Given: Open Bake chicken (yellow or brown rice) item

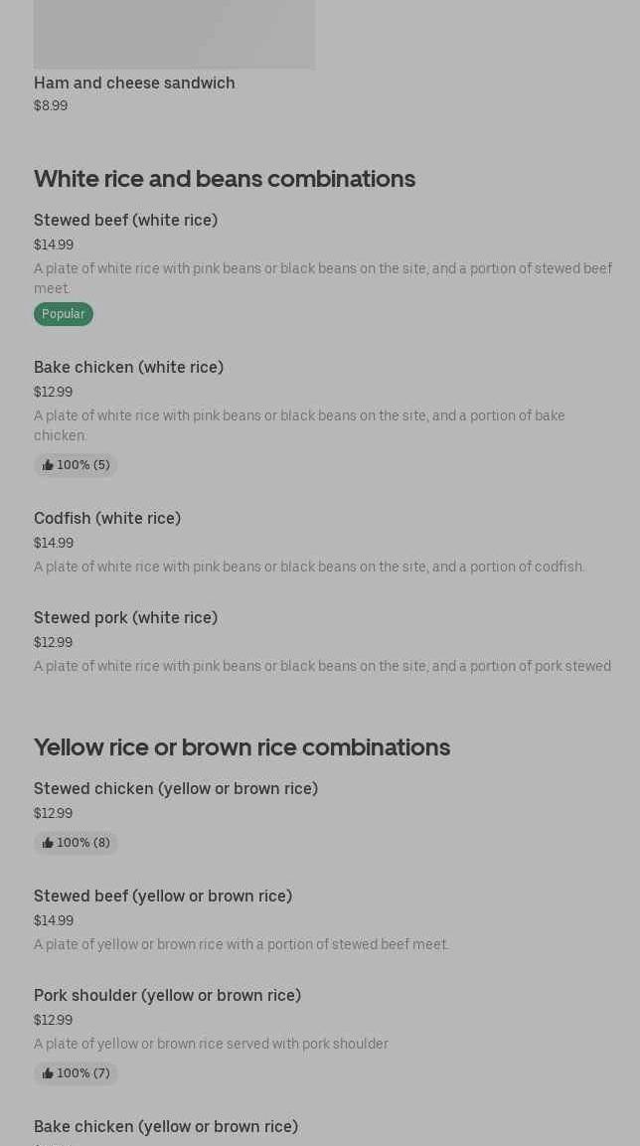Looking at the screenshot, I should (x=166, y=1127).
